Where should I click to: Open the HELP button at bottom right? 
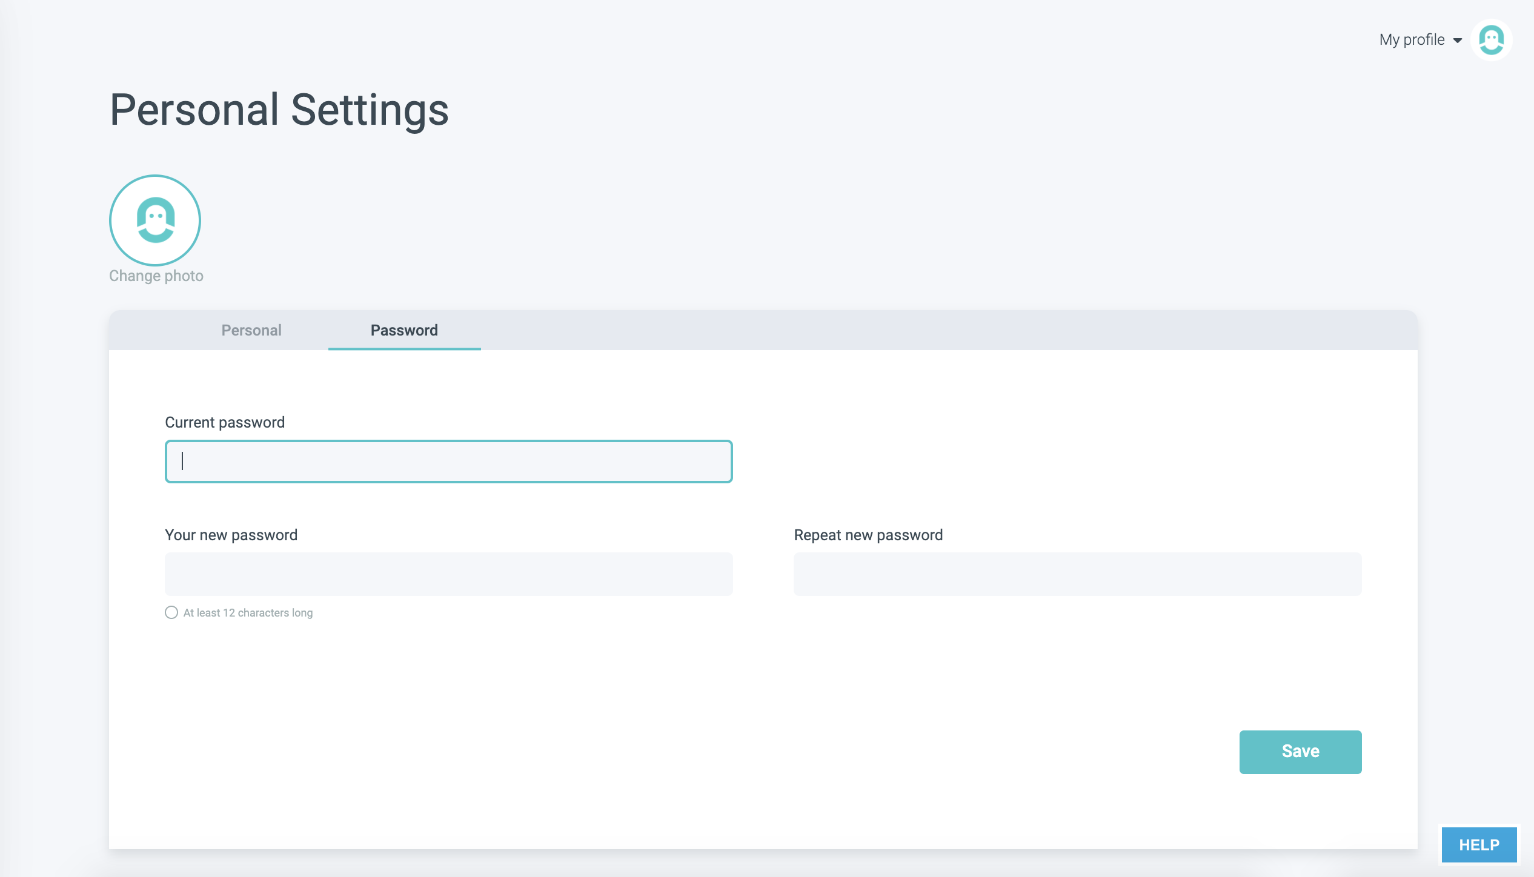1479,844
